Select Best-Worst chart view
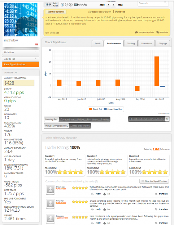 (92, 120)
